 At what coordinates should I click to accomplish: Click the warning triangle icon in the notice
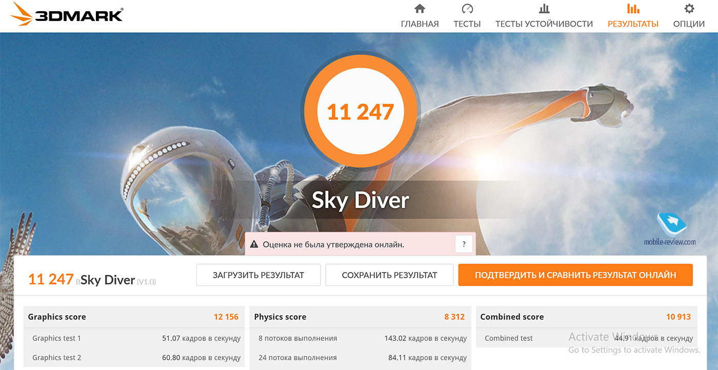point(254,245)
